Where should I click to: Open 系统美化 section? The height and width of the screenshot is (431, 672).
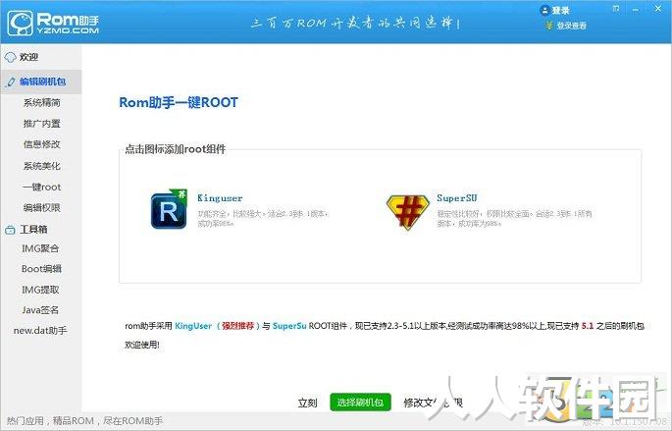(x=41, y=166)
